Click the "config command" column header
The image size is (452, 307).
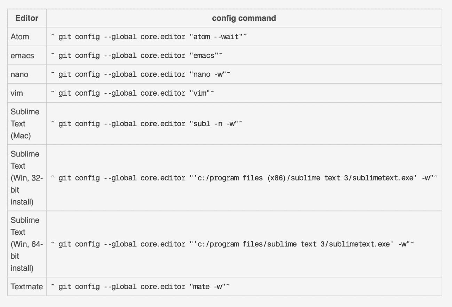tap(244, 18)
